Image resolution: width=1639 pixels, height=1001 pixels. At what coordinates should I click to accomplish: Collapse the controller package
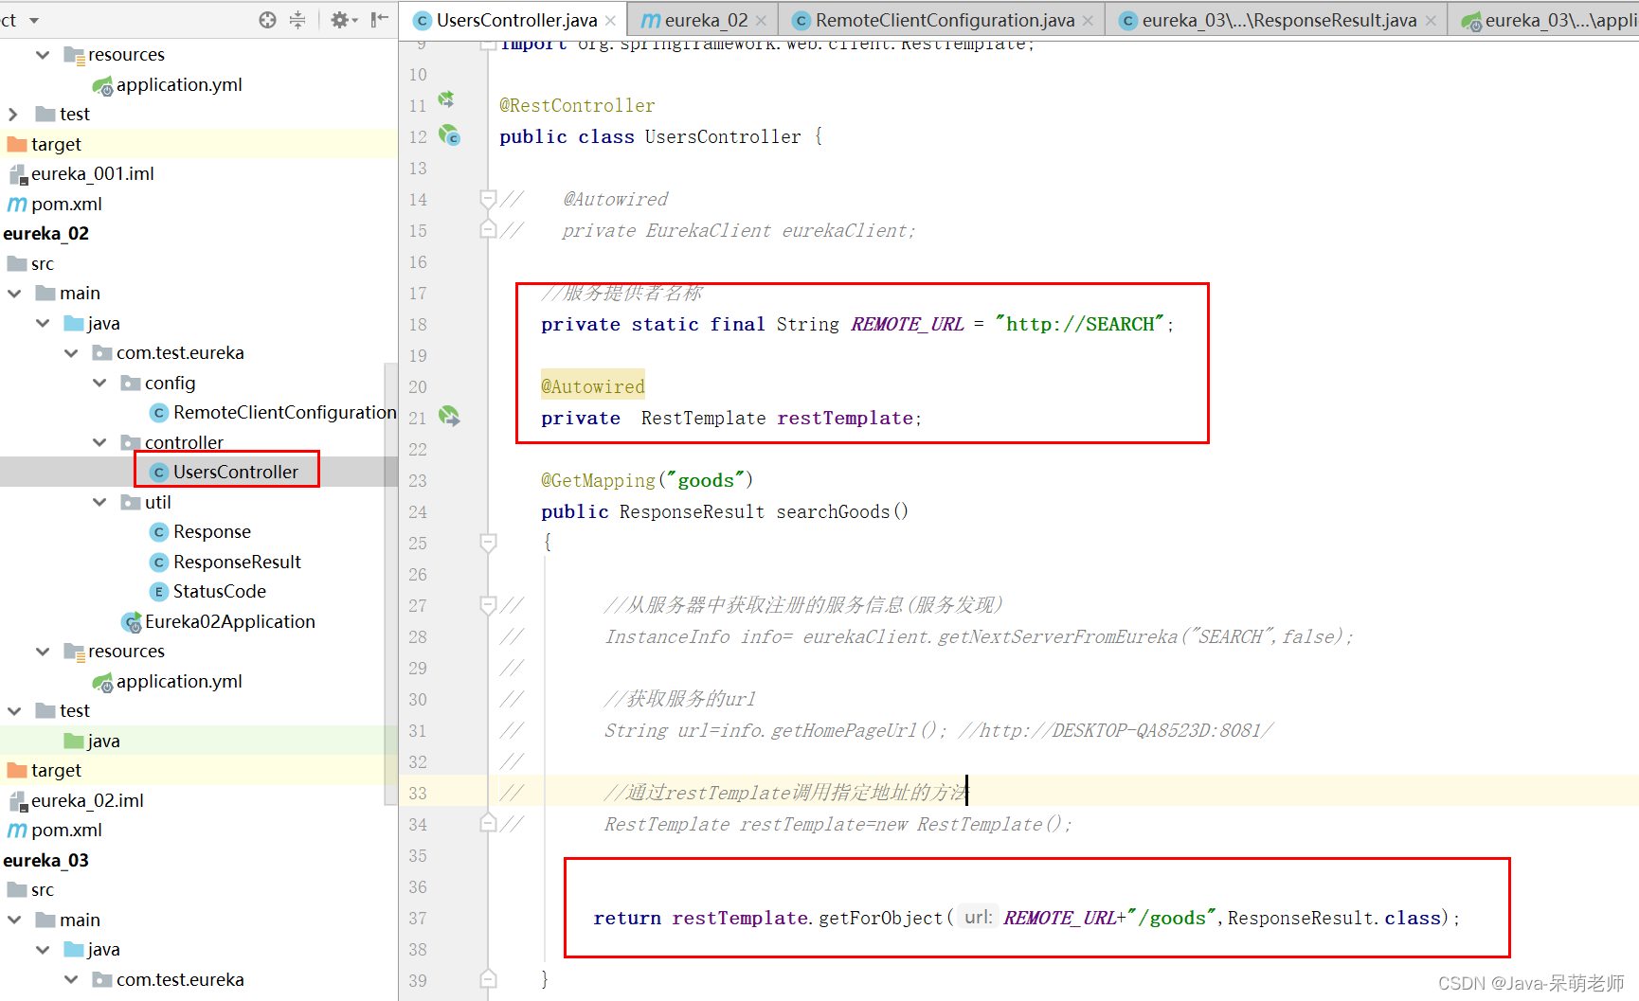click(x=99, y=442)
